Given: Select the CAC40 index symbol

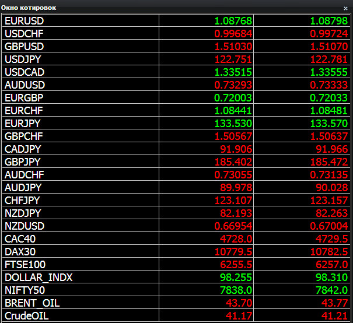Looking at the screenshot, I should 20,238.
